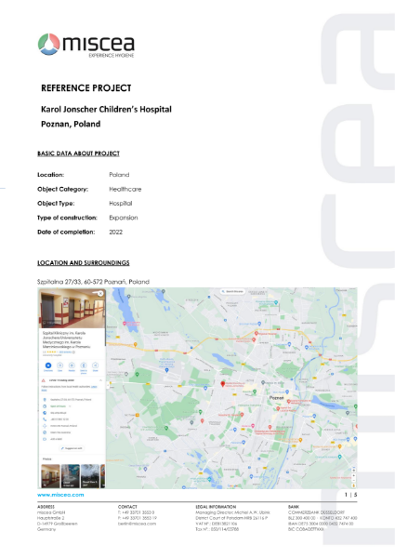Click the miscea logo at top
395x558 pixels.
(86, 46)
